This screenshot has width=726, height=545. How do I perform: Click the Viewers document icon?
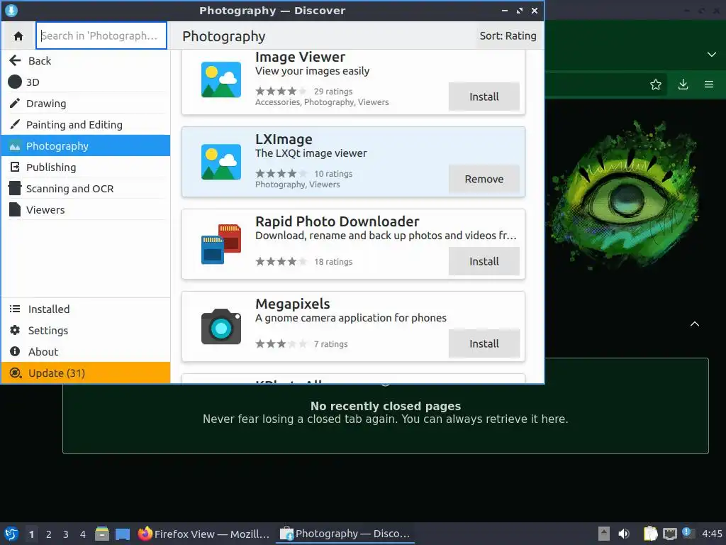click(x=15, y=209)
